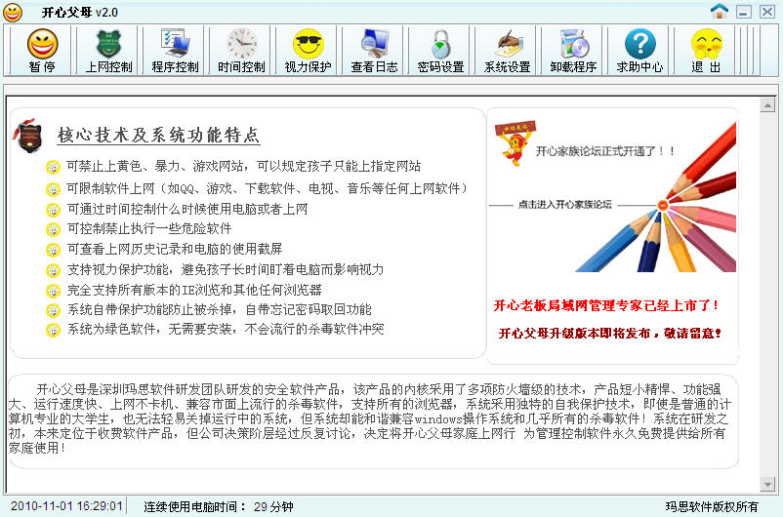Image resolution: width=783 pixels, height=517 pixels.
Task: Click the 核心技术及系统功能特点 heading
Action: (159, 135)
